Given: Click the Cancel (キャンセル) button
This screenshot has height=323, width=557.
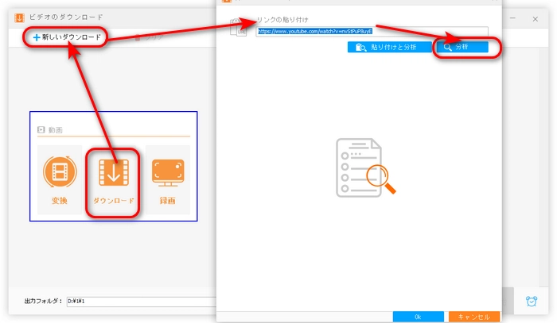Looking at the screenshot, I should (x=474, y=317).
